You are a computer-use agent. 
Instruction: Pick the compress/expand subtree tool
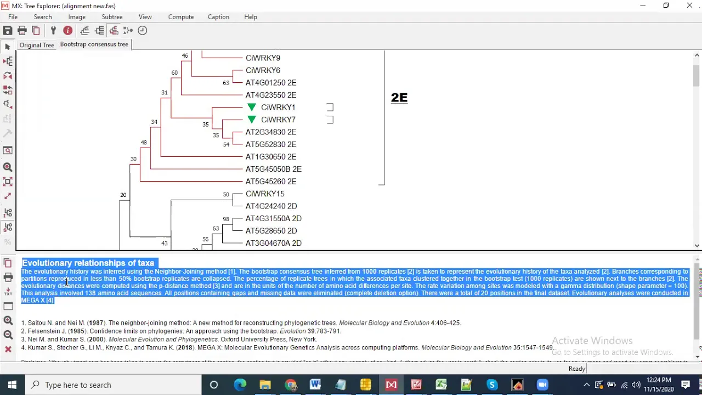point(8,104)
